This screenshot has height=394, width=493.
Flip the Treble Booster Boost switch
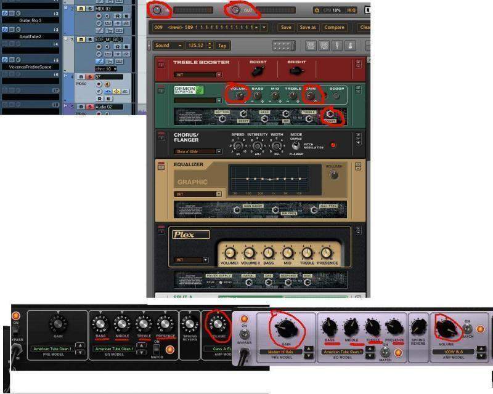click(258, 71)
